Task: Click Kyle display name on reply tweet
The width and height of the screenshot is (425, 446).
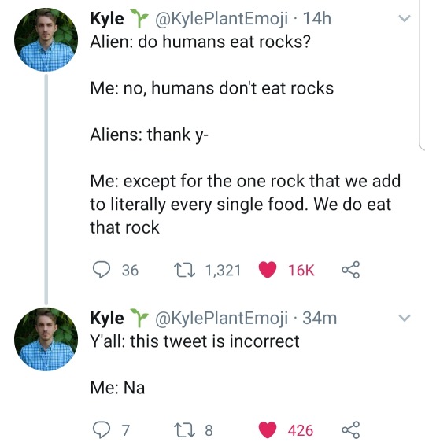Action: tap(107, 318)
